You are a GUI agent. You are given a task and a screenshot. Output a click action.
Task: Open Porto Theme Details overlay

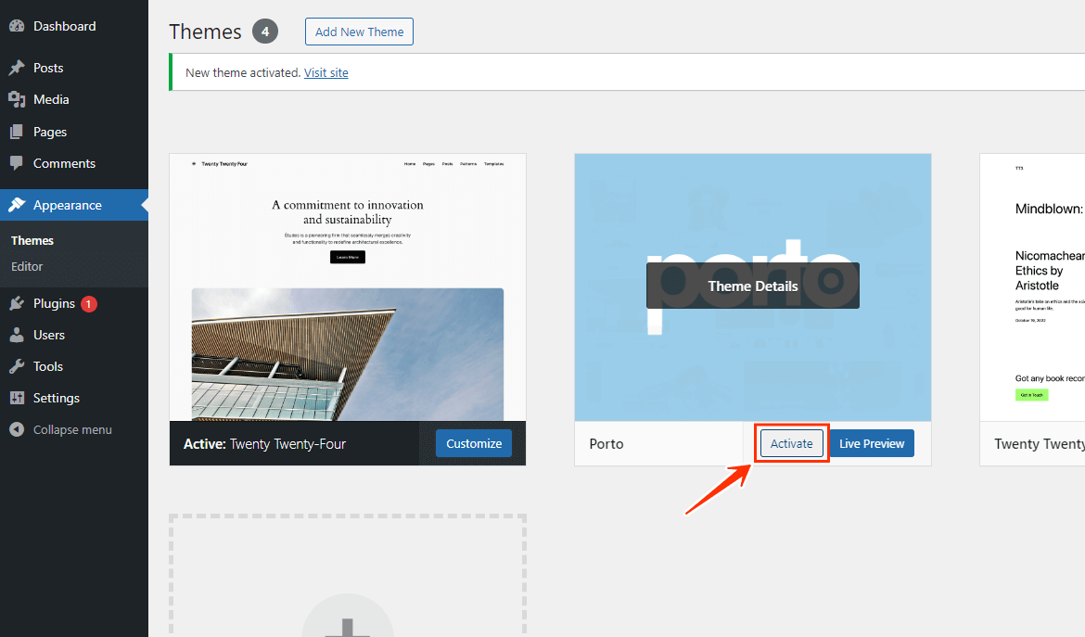coord(753,286)
